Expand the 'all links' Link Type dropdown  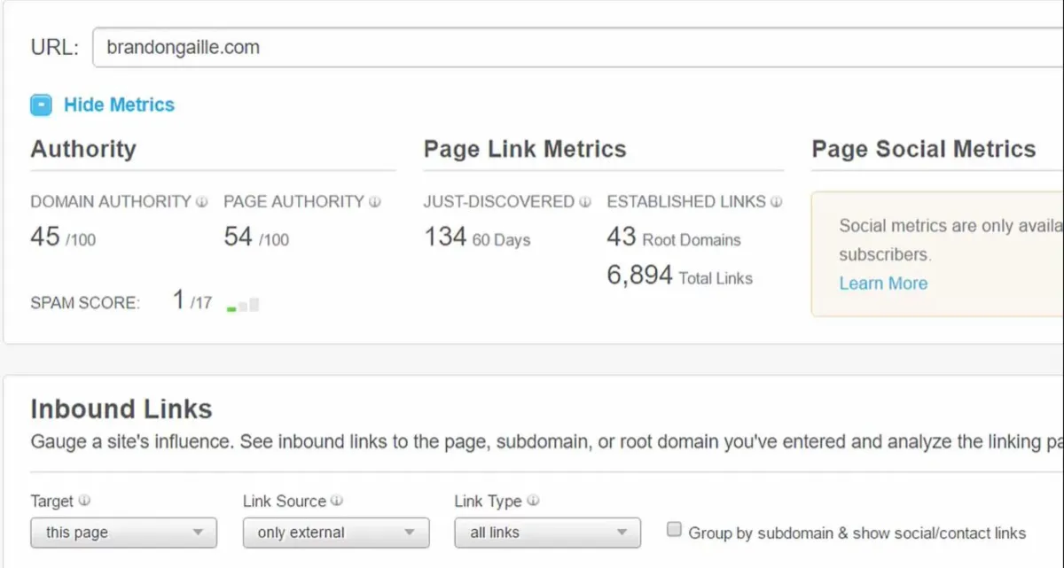point(547,533)
